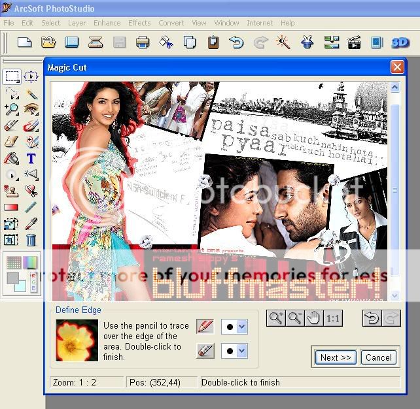Click the trash can icon in the toolbox
Viewport: 420px width, 409px height.
click(x=31, y=240)
